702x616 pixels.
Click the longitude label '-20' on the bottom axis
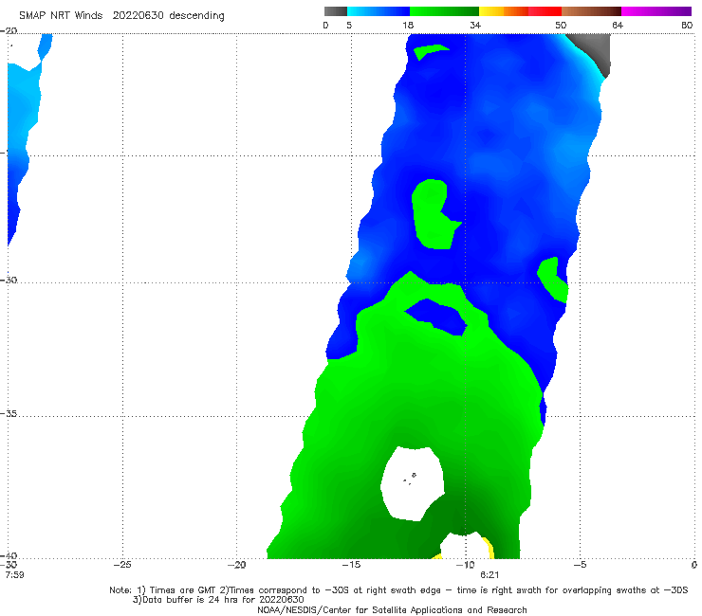coord(237,565)
